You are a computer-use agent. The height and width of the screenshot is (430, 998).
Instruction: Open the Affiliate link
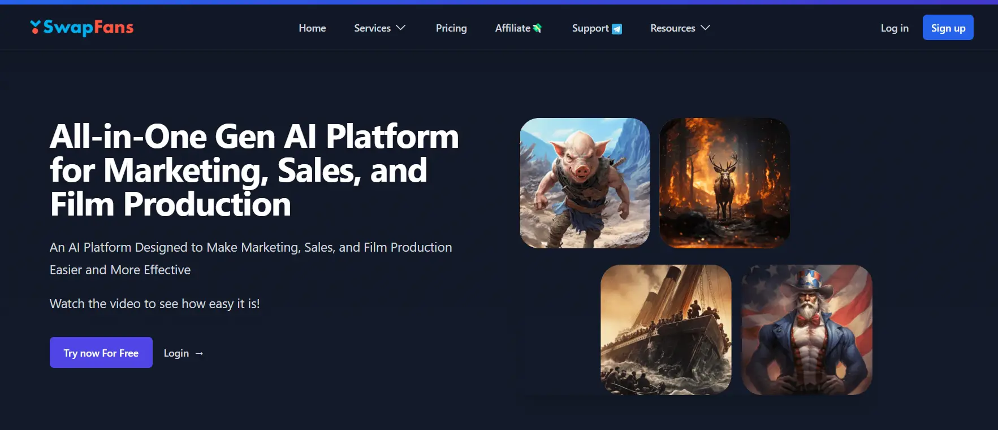click(x=519, y=28)
